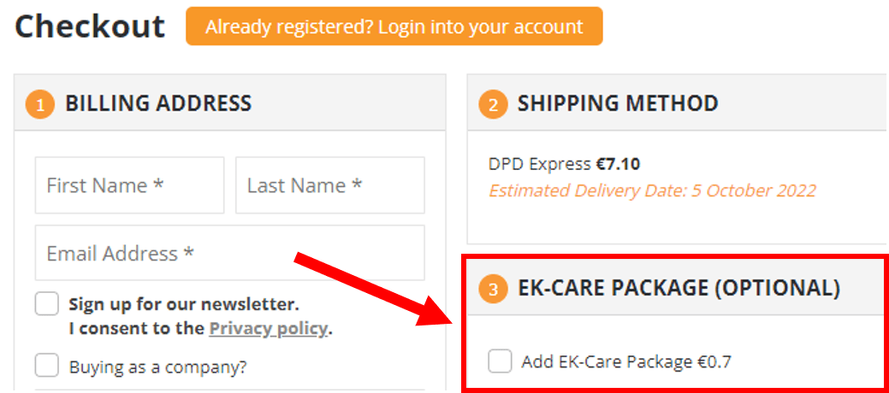Click the Billing Address section header

coord(229,103)
